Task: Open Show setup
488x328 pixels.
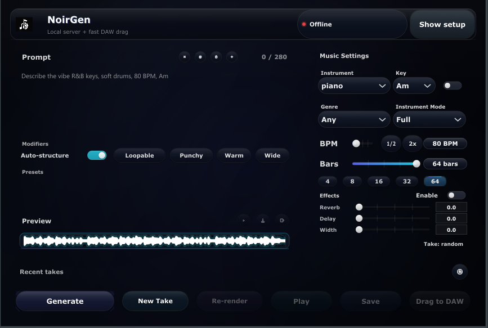Action: click(x=442, y=24)
